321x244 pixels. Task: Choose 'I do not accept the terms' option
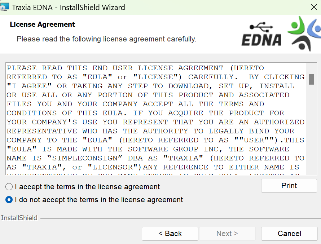9,200
